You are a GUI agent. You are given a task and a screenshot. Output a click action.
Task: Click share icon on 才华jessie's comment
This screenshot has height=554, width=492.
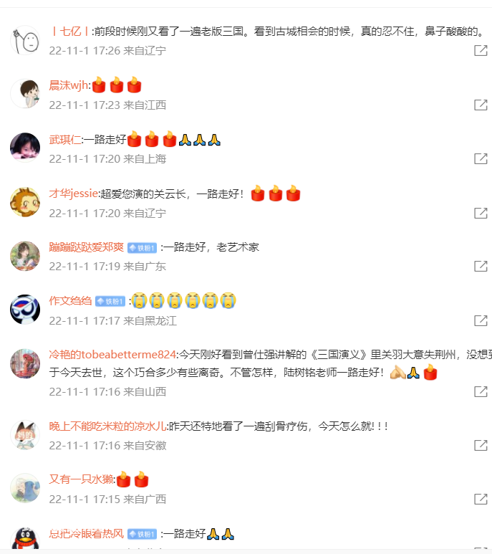click(x=481, y=213)
